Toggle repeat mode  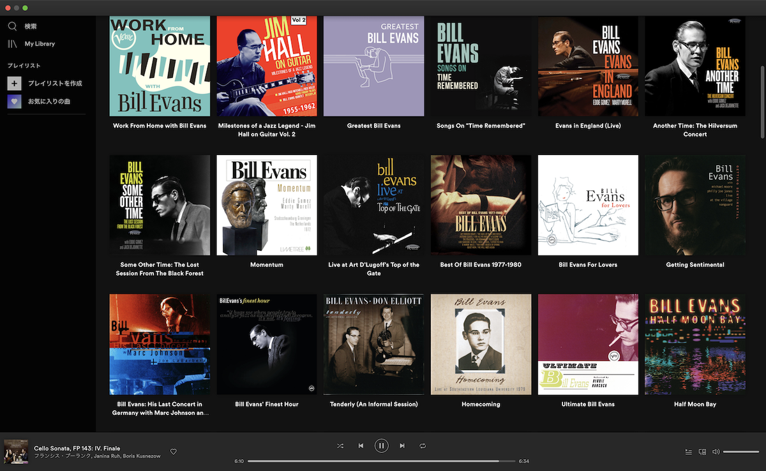coord(423,445)
